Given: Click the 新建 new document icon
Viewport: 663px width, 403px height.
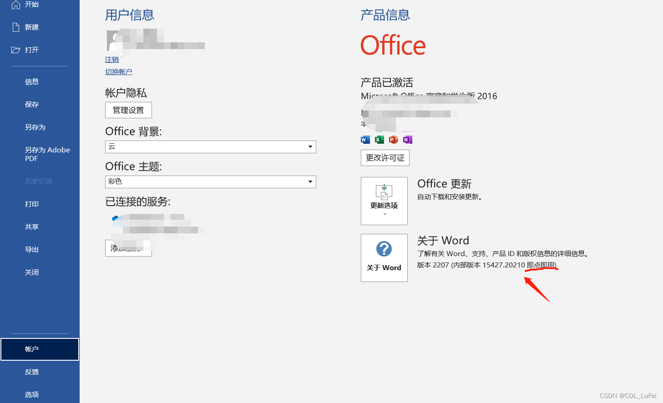Looking at the screenshot, I should pyautogui.click(x=15, y=27).
